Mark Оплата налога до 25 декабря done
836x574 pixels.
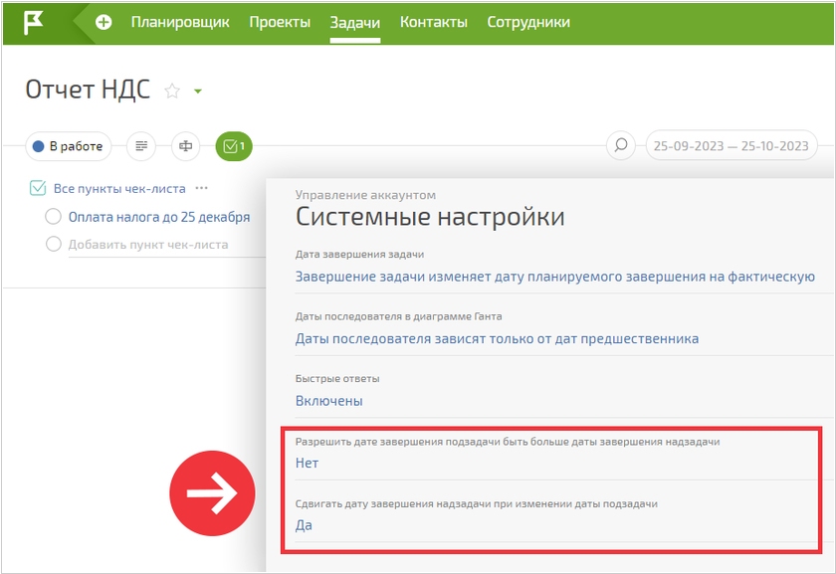point(54,217)
